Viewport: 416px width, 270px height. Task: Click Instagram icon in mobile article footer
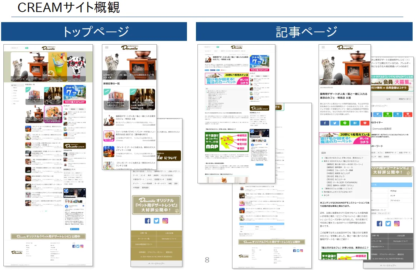(397, 224)
